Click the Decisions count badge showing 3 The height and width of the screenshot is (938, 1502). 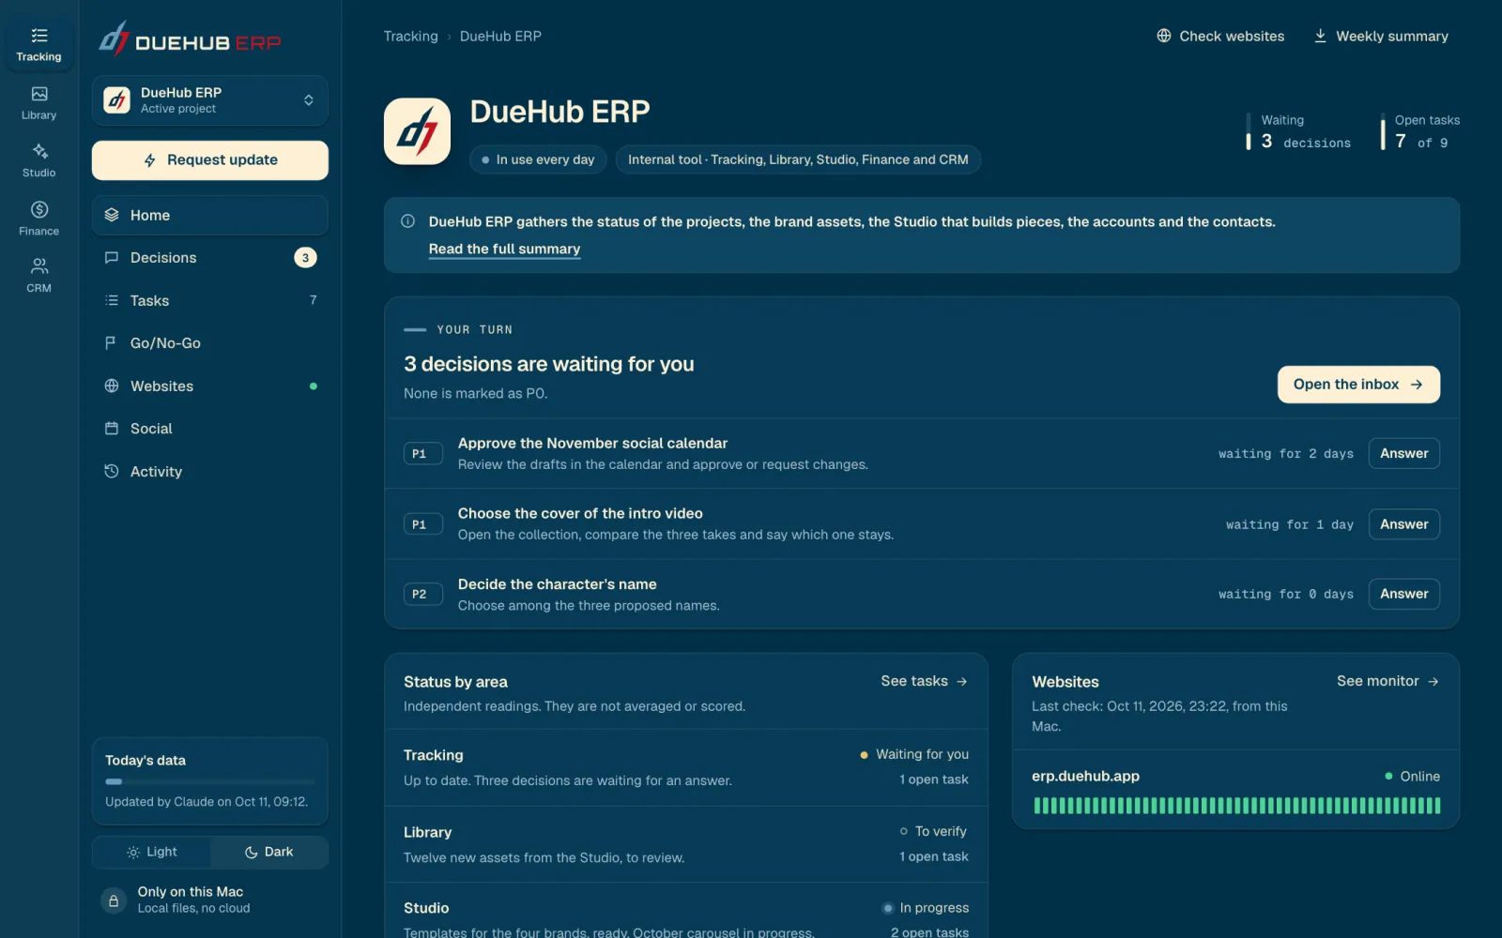305,258
